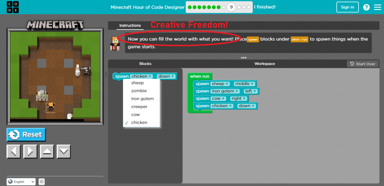Click the Minecraft logo
The height and width of the screenshot is (186, 384).
55,25
